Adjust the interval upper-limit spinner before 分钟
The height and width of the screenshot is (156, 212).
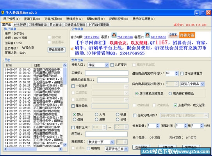(x=201, y=126)
